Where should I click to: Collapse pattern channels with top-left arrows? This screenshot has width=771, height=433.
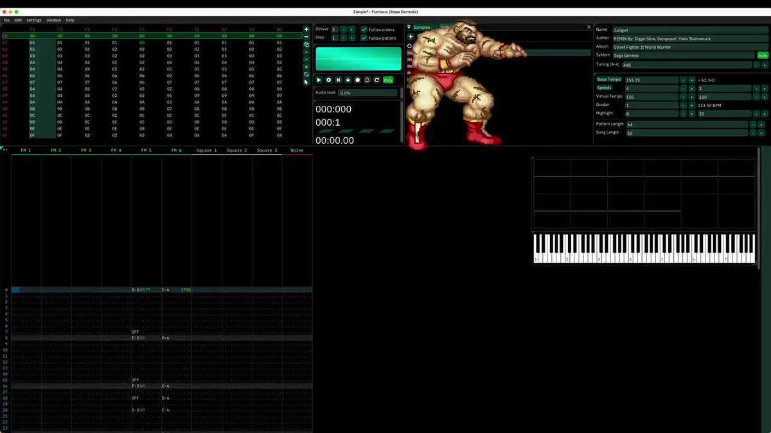[5, 150]
